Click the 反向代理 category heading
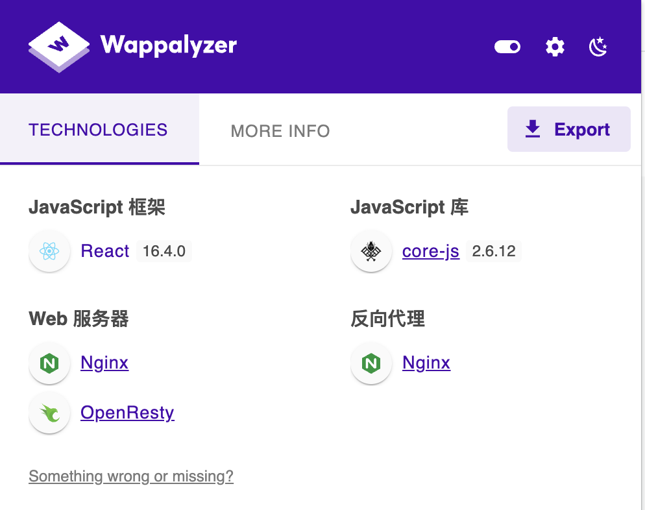645x510 pixels. [387, 319]
